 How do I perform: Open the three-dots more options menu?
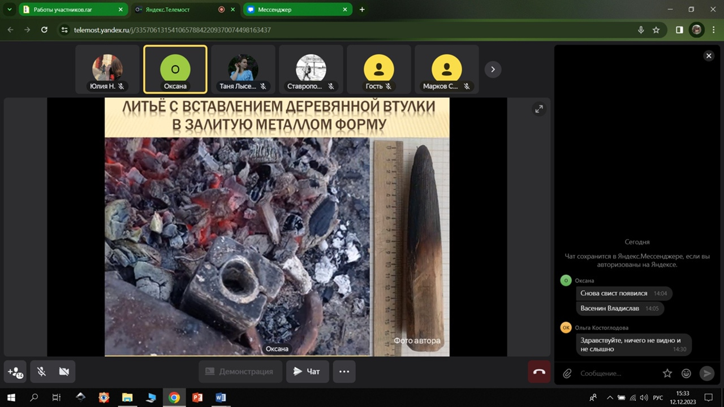tap(344, 371)
